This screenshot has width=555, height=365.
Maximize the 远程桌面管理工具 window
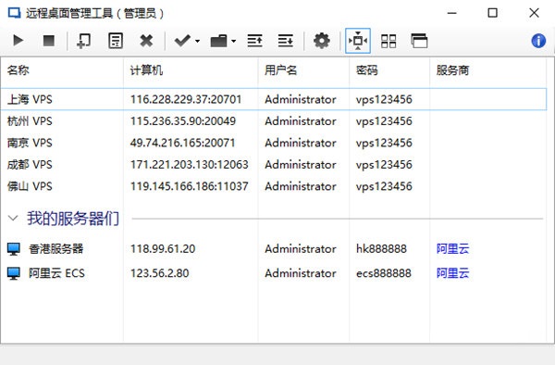coord(493,13)
